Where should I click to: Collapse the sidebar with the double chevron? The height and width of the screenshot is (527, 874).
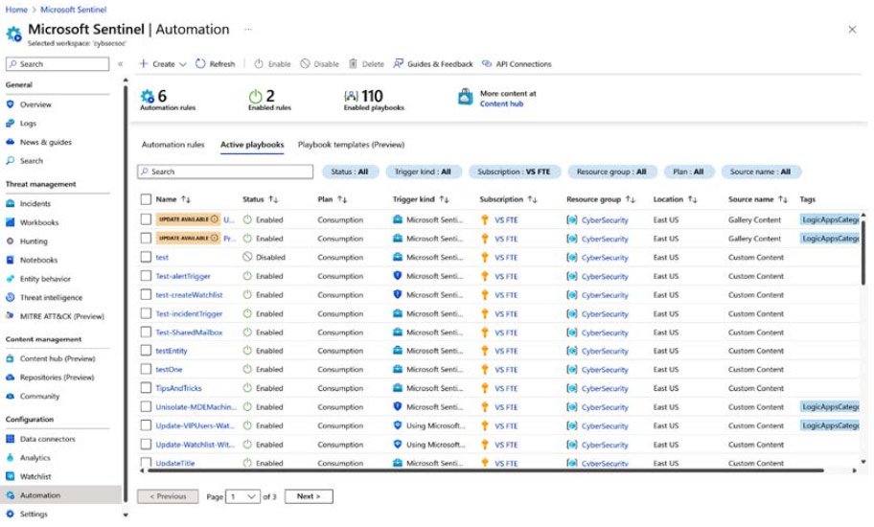point(121,64)
